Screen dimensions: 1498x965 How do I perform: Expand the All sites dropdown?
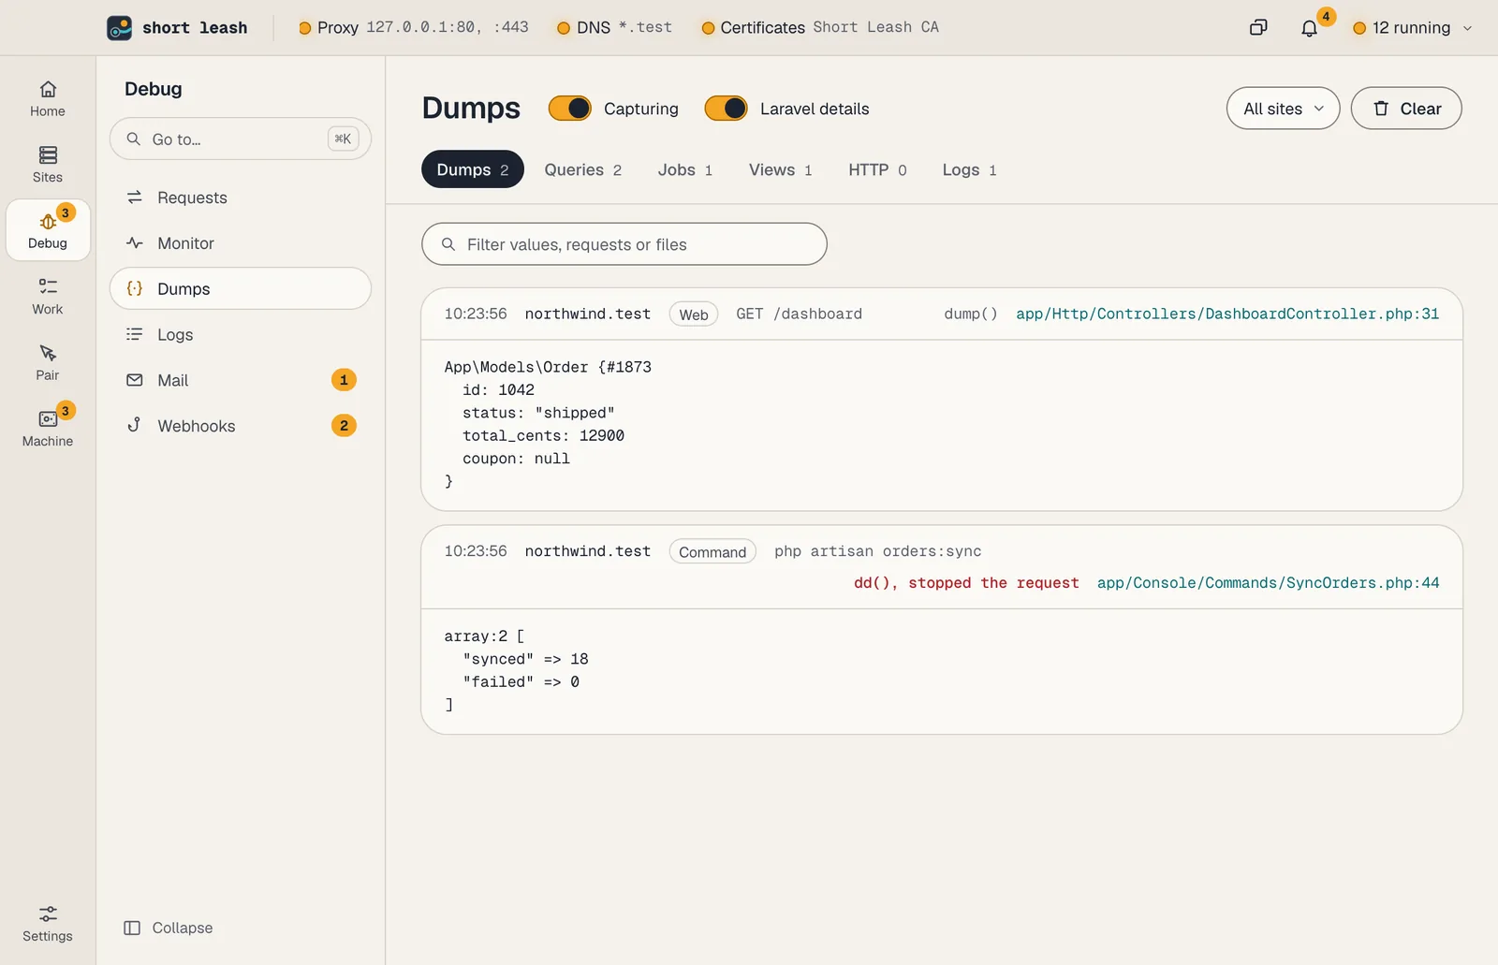click(1283, 109)
